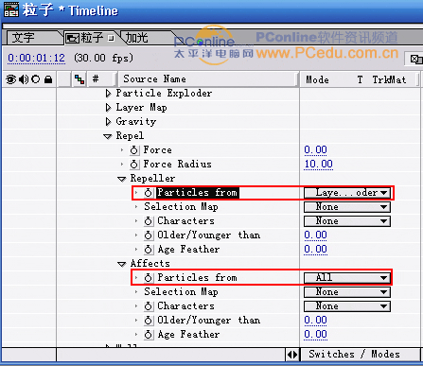Click the parent hierarchy column icon
Image resolution: width=423 pixels, height=366 pixels.
79,79
